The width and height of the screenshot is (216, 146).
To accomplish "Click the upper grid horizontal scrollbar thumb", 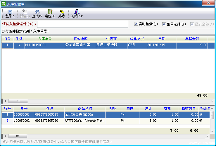I will point(18,101).
